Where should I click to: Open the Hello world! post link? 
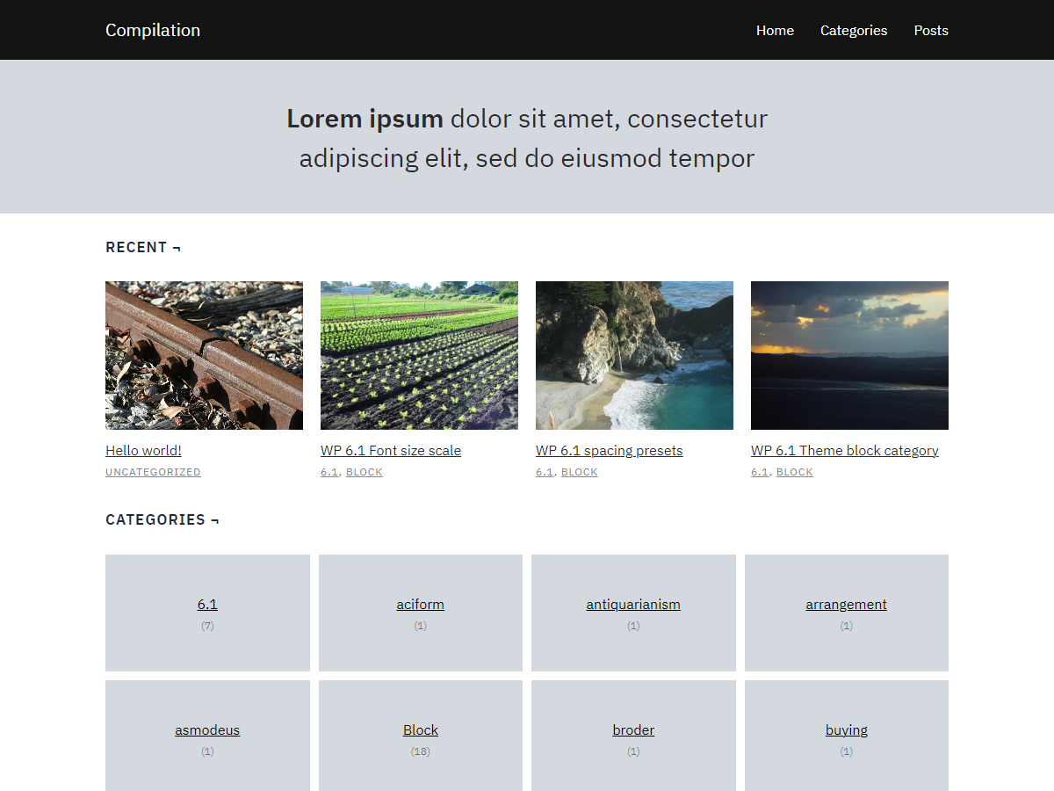(143, 450)
